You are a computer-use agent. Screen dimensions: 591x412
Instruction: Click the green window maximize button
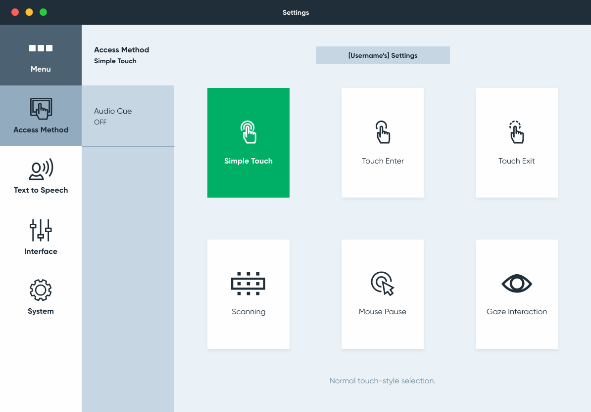coord(43,12)
